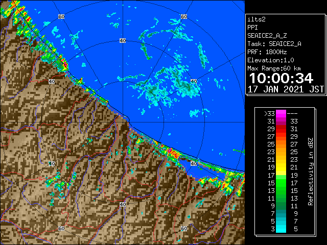Click the 'SEAICE2_A_Z' product name
327x245 pixels.
coord(267,36)
